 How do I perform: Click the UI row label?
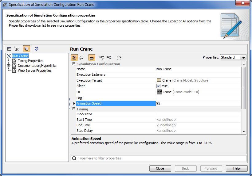tap(78, 92)
